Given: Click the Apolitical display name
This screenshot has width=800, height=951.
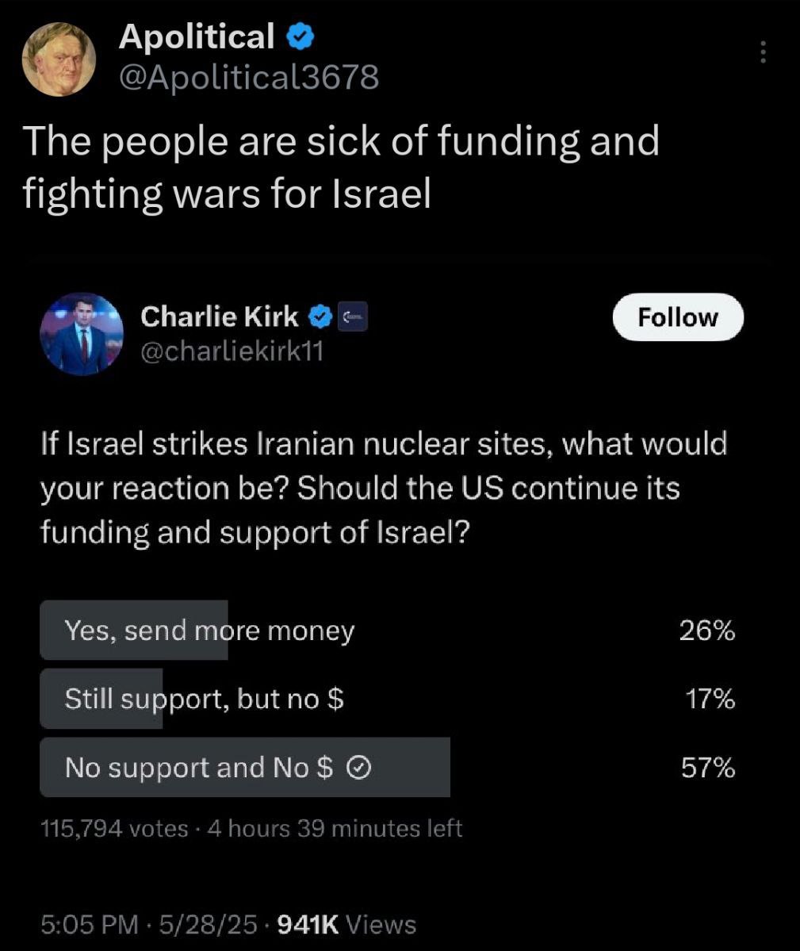Looking at the screenshot, I should (197, 36).
